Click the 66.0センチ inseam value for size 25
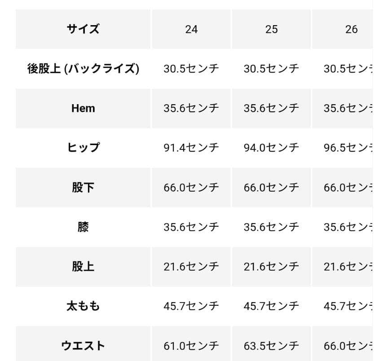 [271, 187]
